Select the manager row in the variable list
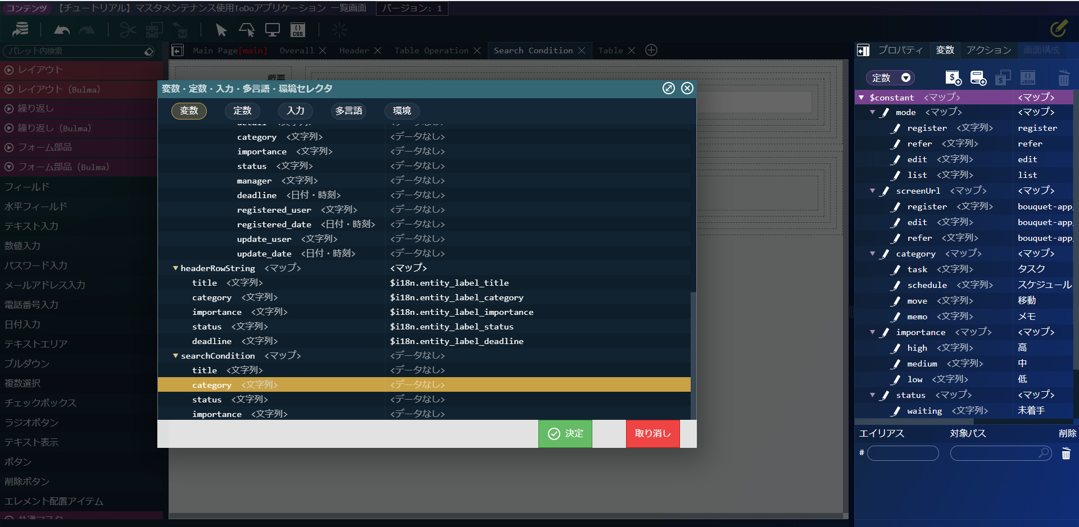Viewport: 1079px width, 527px height. point(424,180)
